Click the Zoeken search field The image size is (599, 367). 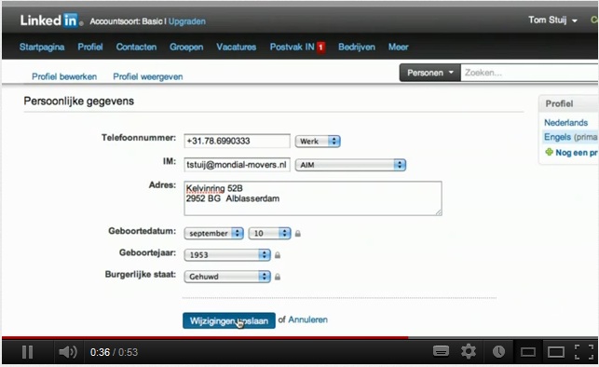point(529,73)
